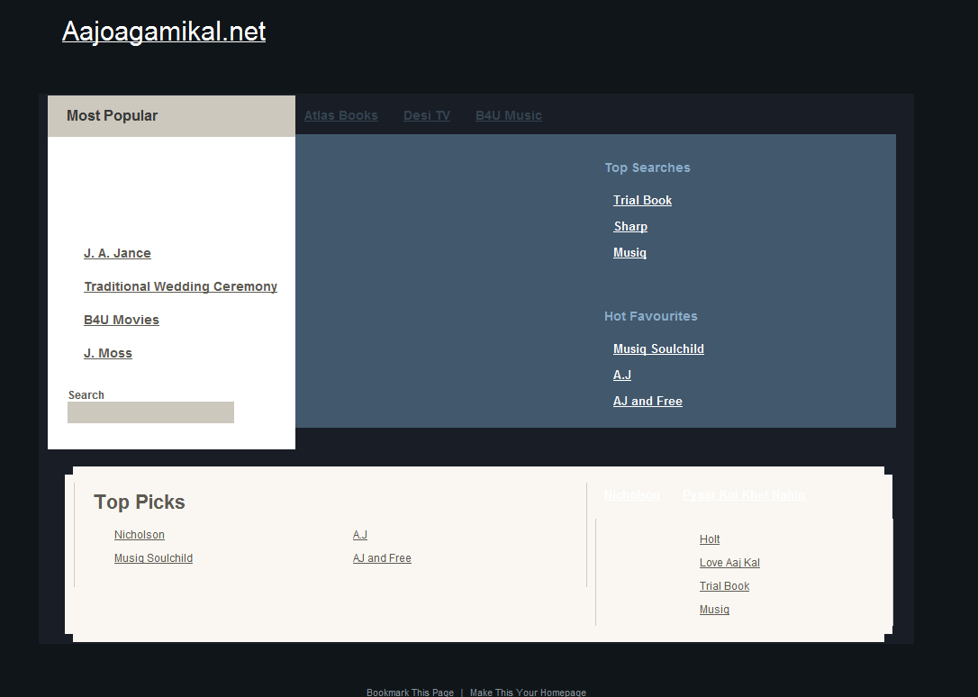978x697 pixels.
Task: Click the Hot Favourites heading text
Action: (651, 316)
